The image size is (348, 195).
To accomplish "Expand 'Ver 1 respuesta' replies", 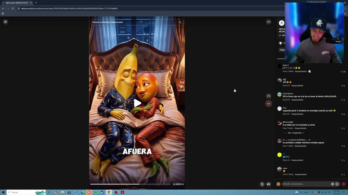I will coord(296,133).
